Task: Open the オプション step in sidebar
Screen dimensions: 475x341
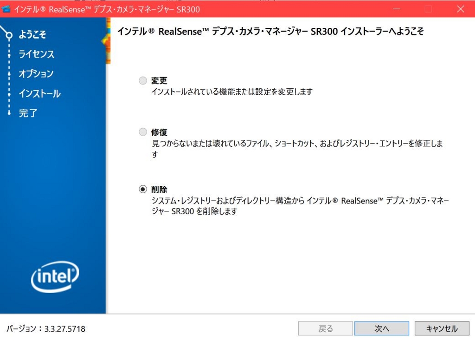Action: (x=36, y=74)
